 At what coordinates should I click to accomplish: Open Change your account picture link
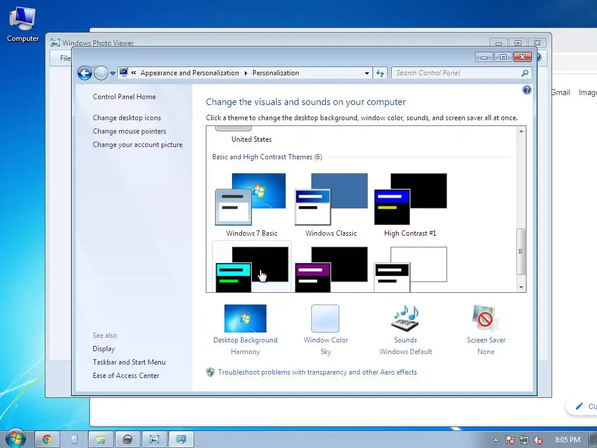(x=138, y=145)
